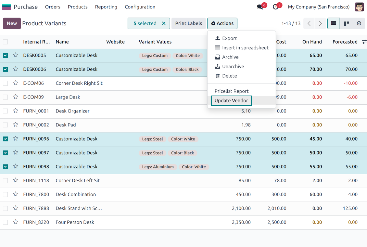
Task: Switch to list view
Action: (334, 23)
